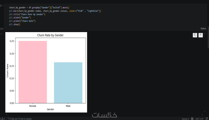Click the warnings icon in status bar
Screen dimensions: 209x120
[x=3, y=119]
